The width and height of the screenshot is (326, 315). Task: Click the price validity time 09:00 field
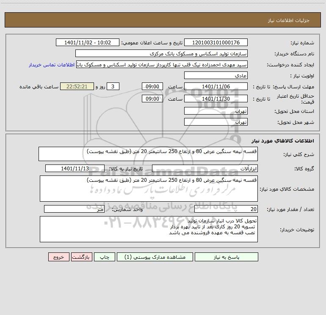pyautogui.click(x=152, y=99)
